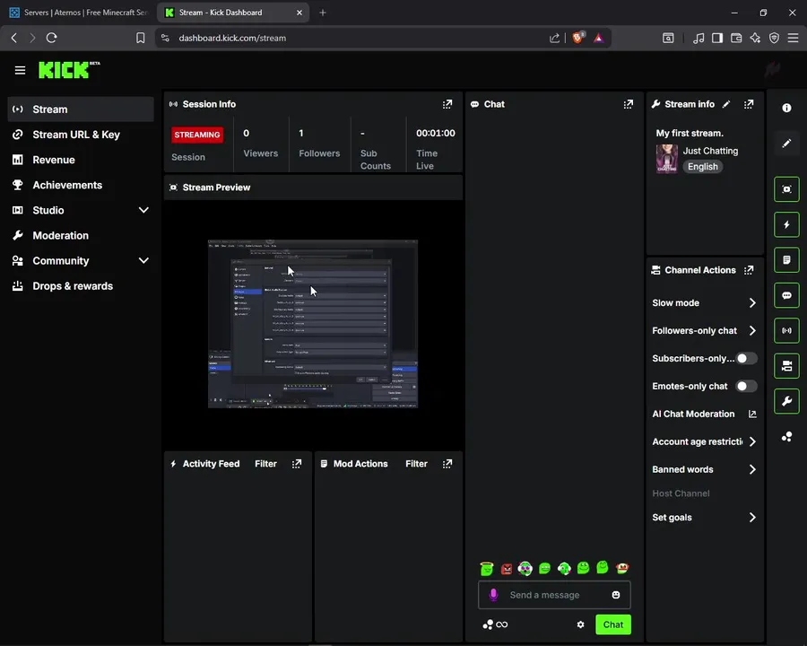The image size is (807, 646).
Task: Click the Just Chatting category thumbnail
Action: (667, 159)
